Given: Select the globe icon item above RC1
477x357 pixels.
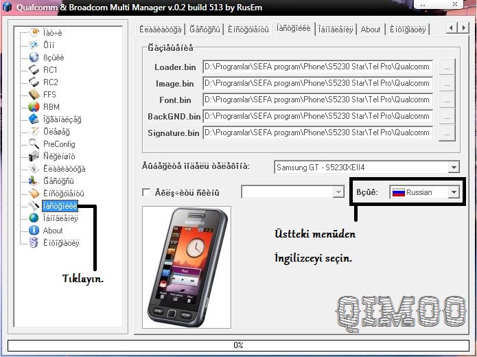Looking at the screenshot, I should tap(34, 58).
